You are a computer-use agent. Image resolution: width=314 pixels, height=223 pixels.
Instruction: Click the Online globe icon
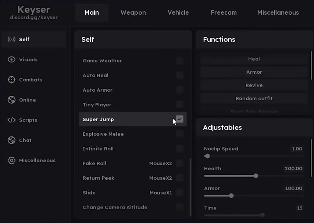coord(11,100)
